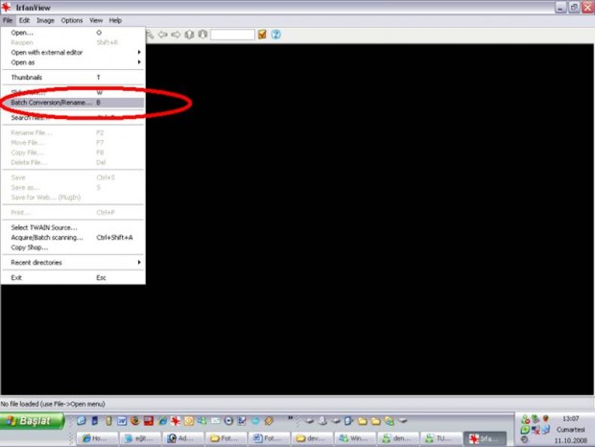Image resolution: width=595 pixels, height=447 pixels.
Task: Click the red floppy quick launch icon
Action: (x=149, y=421)
